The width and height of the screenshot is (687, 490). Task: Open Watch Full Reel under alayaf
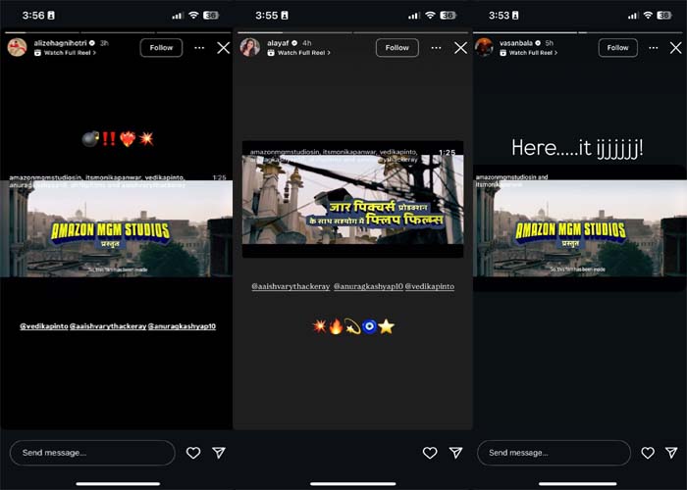(302, 53)
